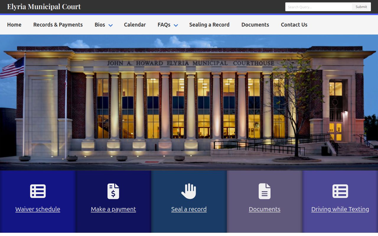378x236 pixels.
Task: Click the Make a payment invoice icon
Action: [x=113, y=191]
